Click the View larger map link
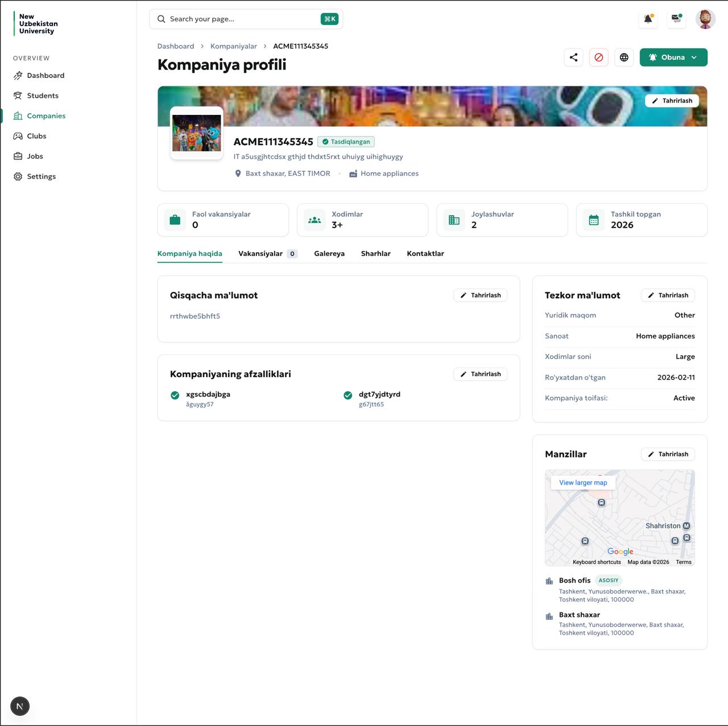 (583, 482)
